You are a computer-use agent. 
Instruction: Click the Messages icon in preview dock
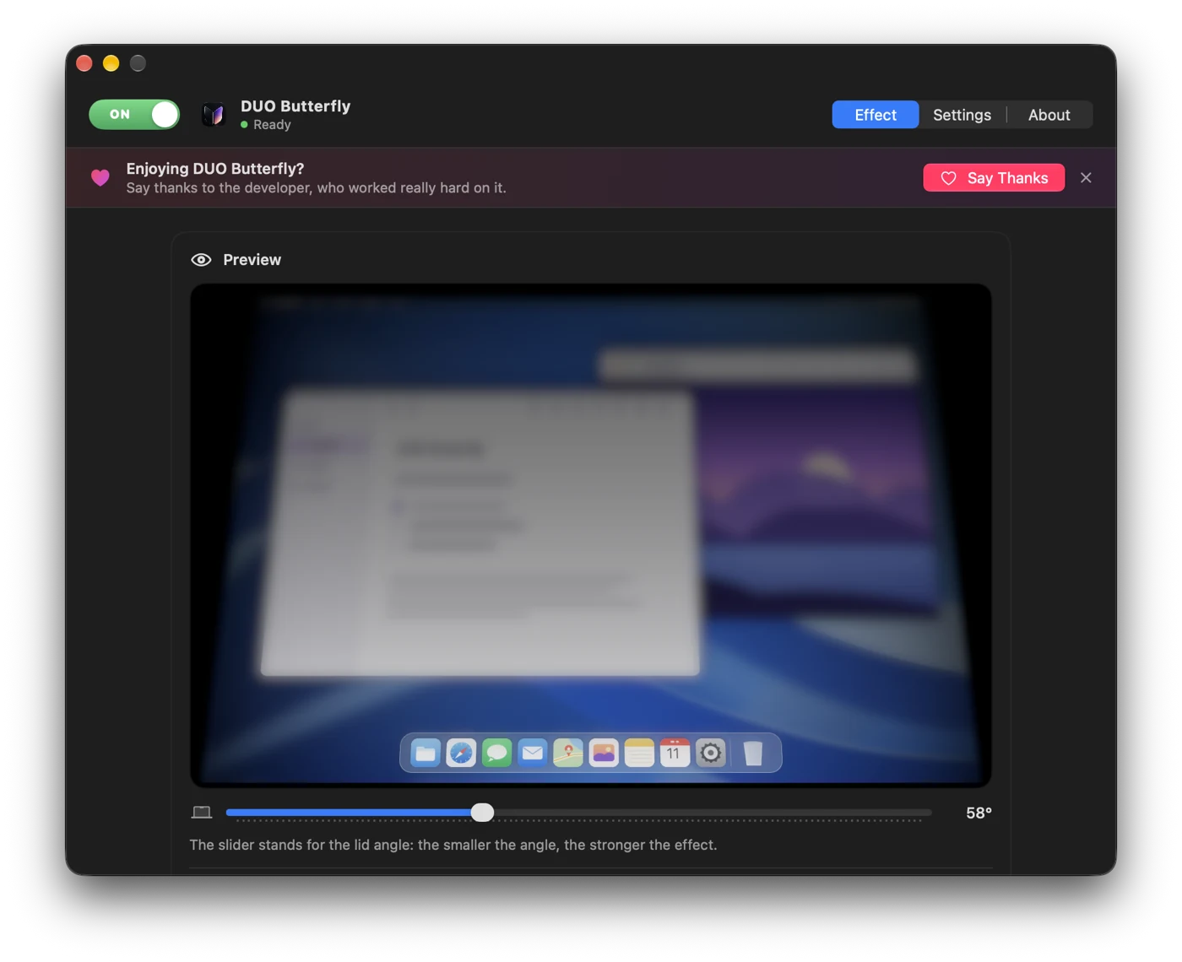tap(496, 753)
